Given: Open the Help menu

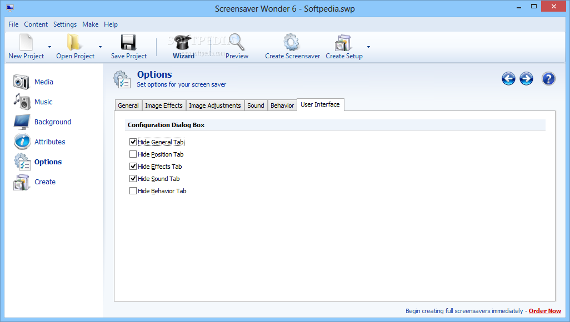Looking at the screenshot, I should 111,24.
